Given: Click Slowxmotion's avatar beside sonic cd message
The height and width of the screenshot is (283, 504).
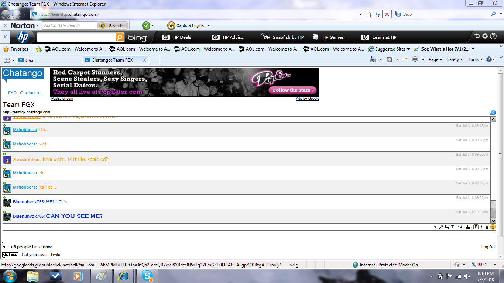Looking at the screenshot, I should (x=7, y=160).
